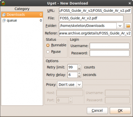Select the Downloads category row
133x117 pixels.
[22, 15]
